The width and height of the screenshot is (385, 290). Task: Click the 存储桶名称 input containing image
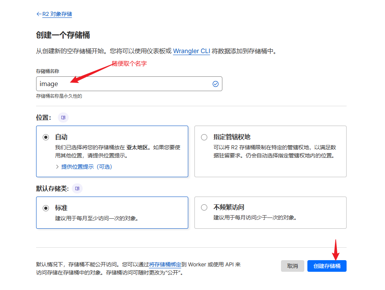click(x=124, y=84)
